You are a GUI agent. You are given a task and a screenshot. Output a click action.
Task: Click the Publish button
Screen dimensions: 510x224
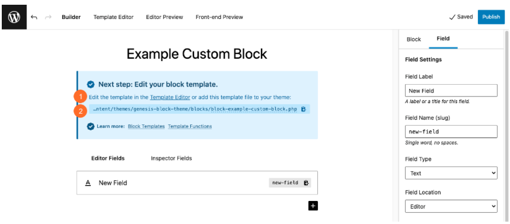click(x=491, y=17)
